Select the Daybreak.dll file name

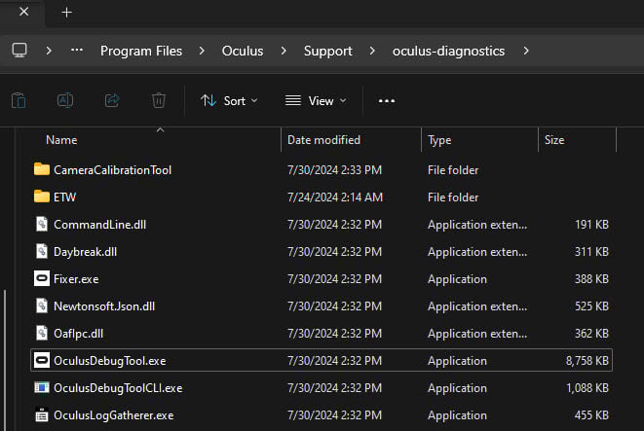[x=86, y=252]
